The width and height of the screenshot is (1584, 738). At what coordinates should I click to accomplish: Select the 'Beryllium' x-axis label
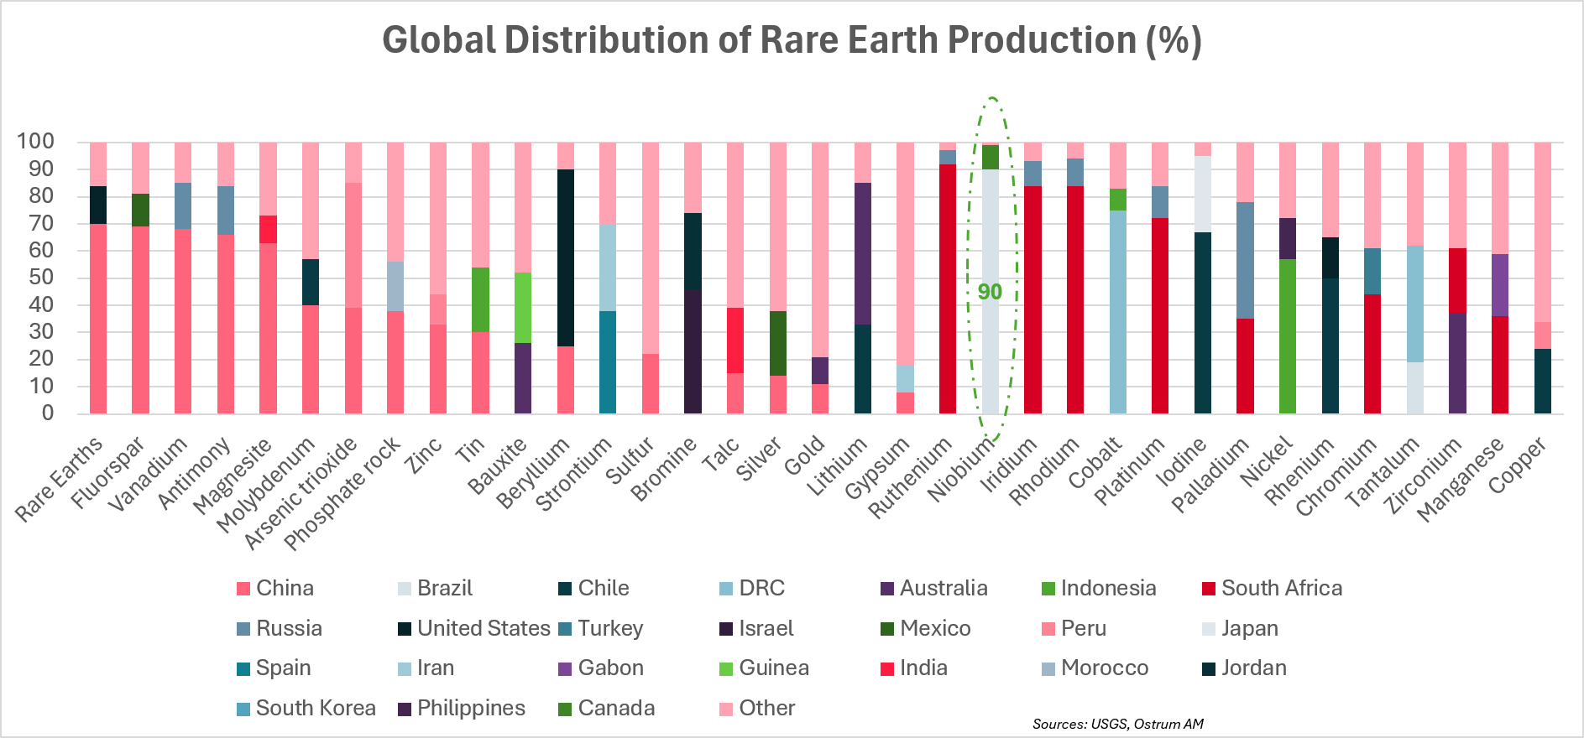click(x=533, y=473)
